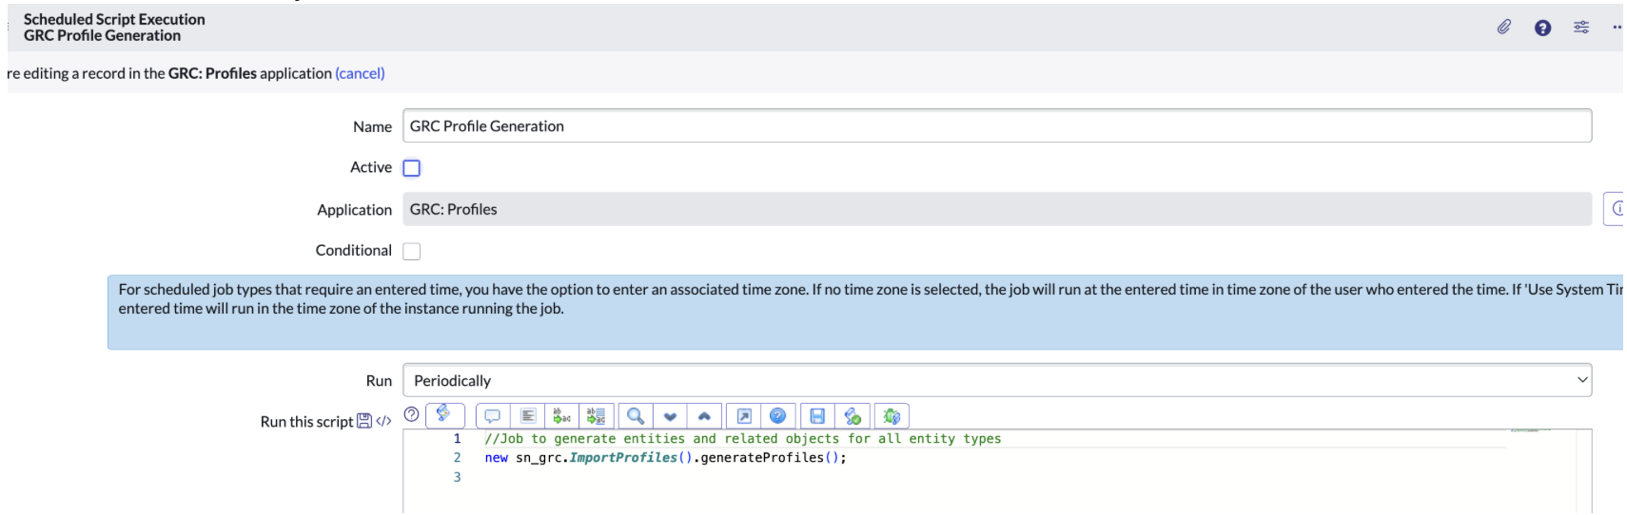Click the replace icon in script toolbar
This screenshot has height=515, width=1627.
click(561, 416)
